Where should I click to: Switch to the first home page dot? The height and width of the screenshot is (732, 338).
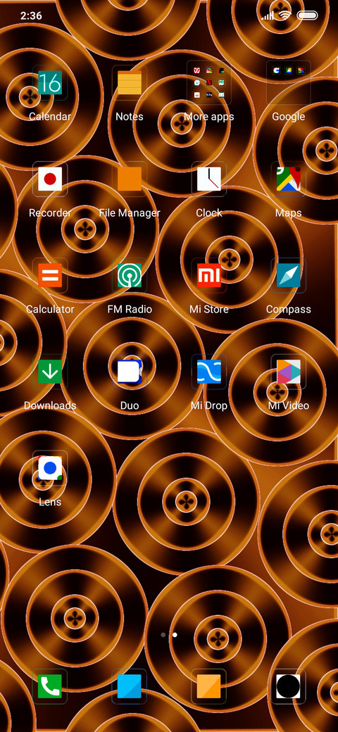pyautogui.click(x=163, y=635)
